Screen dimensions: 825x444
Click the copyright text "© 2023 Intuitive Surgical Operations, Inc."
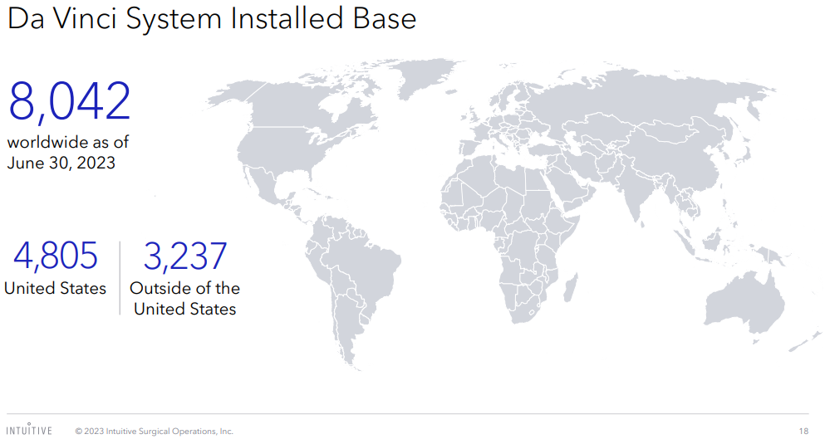154,432
